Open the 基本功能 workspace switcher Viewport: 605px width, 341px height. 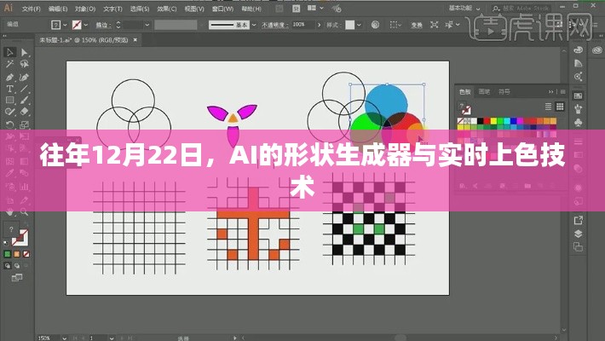coord(464,9)
